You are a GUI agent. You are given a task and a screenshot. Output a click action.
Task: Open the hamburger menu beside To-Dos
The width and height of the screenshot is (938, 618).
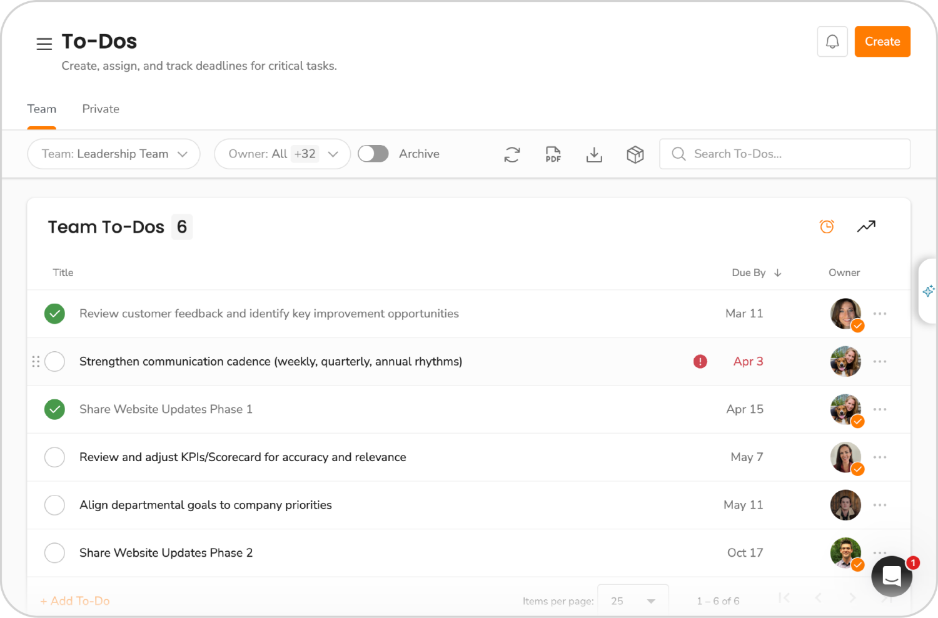point(44,44)
